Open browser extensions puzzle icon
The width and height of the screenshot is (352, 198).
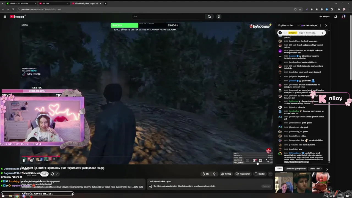332,9
